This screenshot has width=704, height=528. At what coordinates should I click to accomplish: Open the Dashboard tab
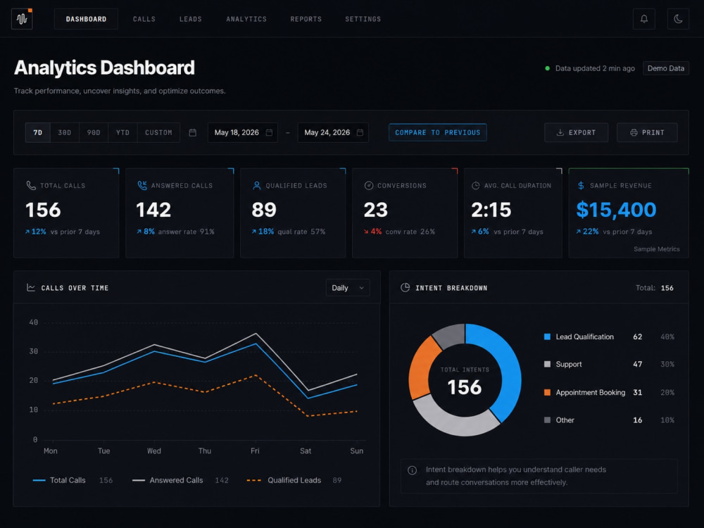[x=86, y=19]
